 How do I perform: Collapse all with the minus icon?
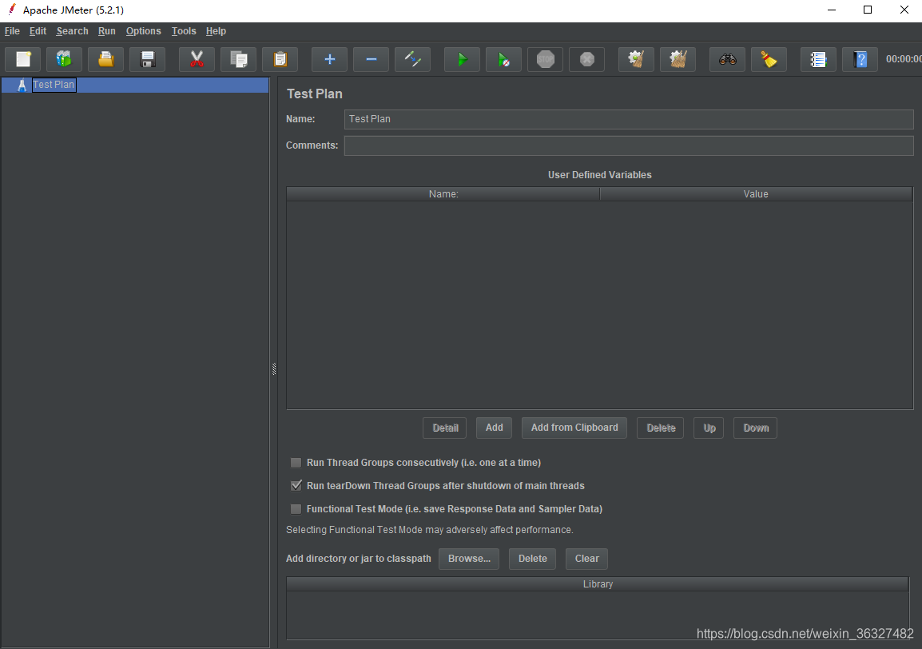371,59
